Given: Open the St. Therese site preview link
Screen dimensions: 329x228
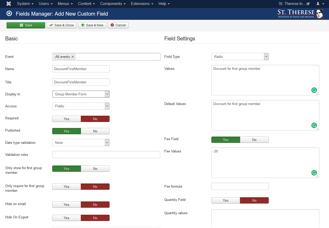Looking at the screenshot, I should [294, 4].
